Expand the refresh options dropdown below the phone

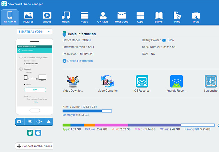pyautogui.click(x=39, y=122)
